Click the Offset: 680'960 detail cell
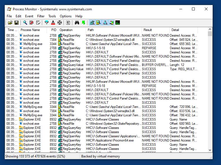 point(184,124)
